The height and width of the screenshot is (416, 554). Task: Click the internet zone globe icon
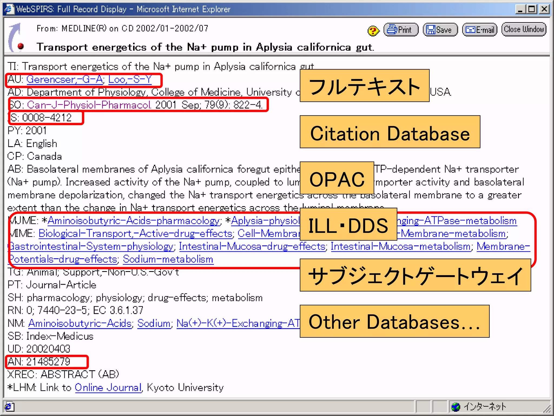[456, 407]
